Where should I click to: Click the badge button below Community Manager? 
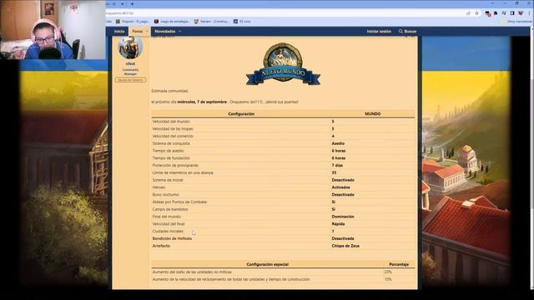pos(130,80)
